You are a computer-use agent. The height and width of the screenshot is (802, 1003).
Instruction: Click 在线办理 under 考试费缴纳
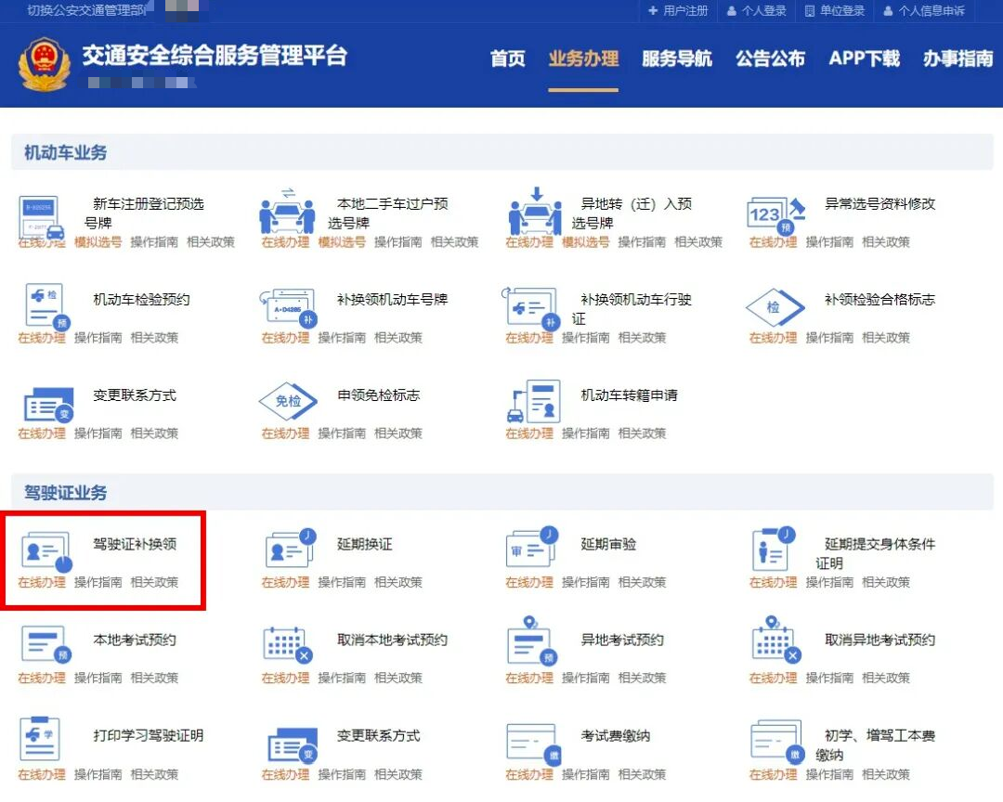point(529,774)
